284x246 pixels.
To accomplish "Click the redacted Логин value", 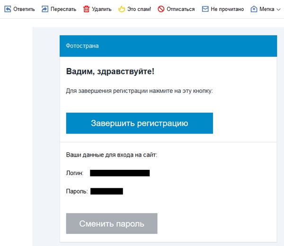I will pos(120,173).
